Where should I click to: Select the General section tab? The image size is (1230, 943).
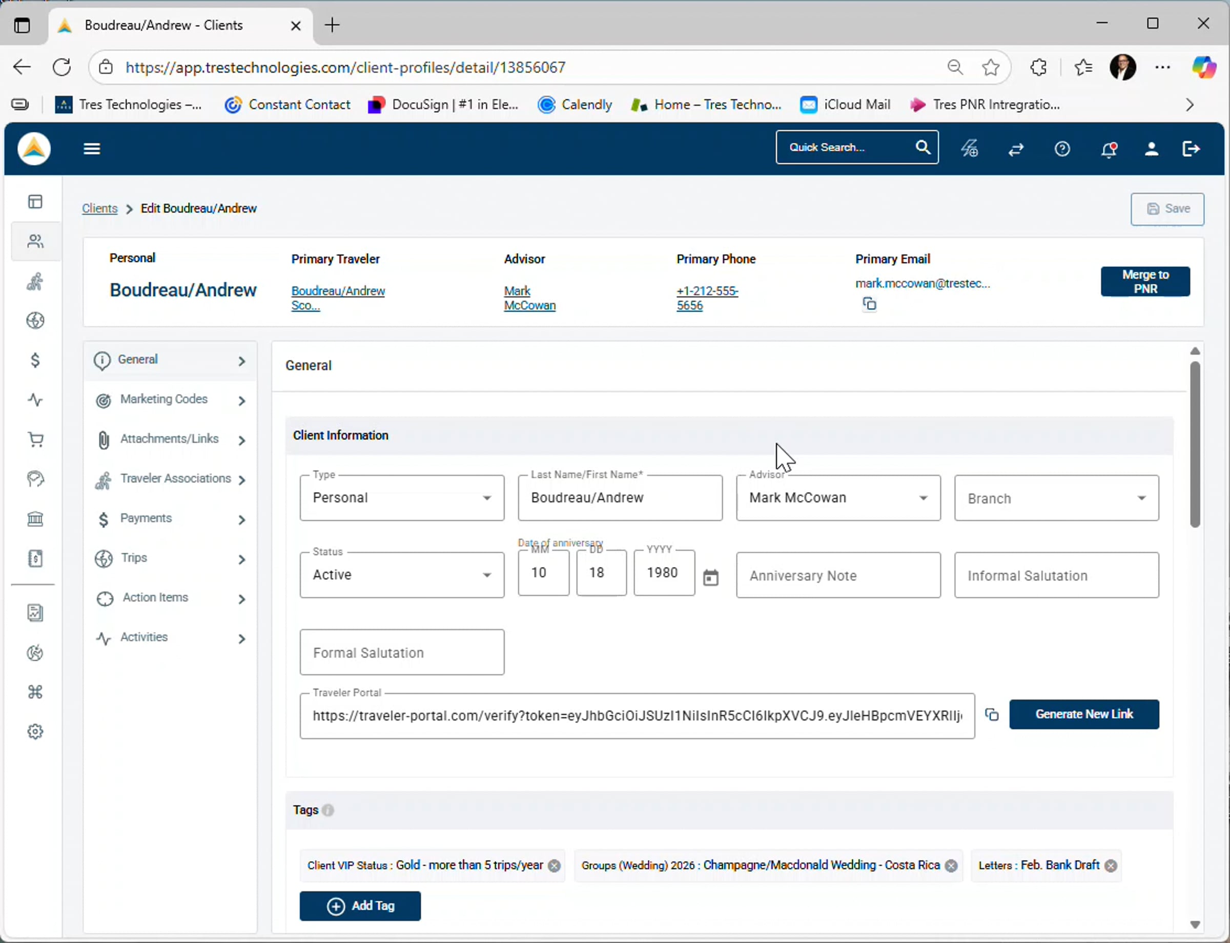(x=171, y=361)
